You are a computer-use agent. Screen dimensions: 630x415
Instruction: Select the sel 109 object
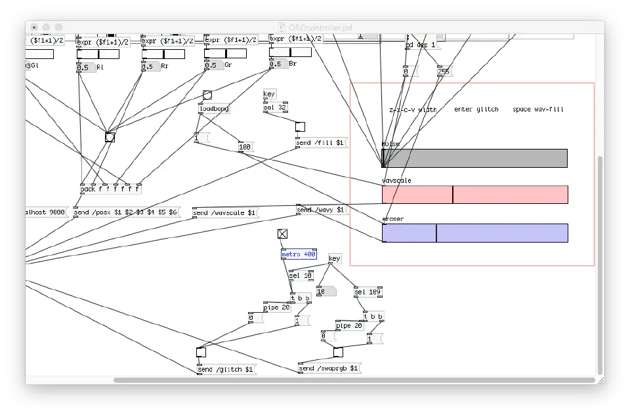coord(367,292)
